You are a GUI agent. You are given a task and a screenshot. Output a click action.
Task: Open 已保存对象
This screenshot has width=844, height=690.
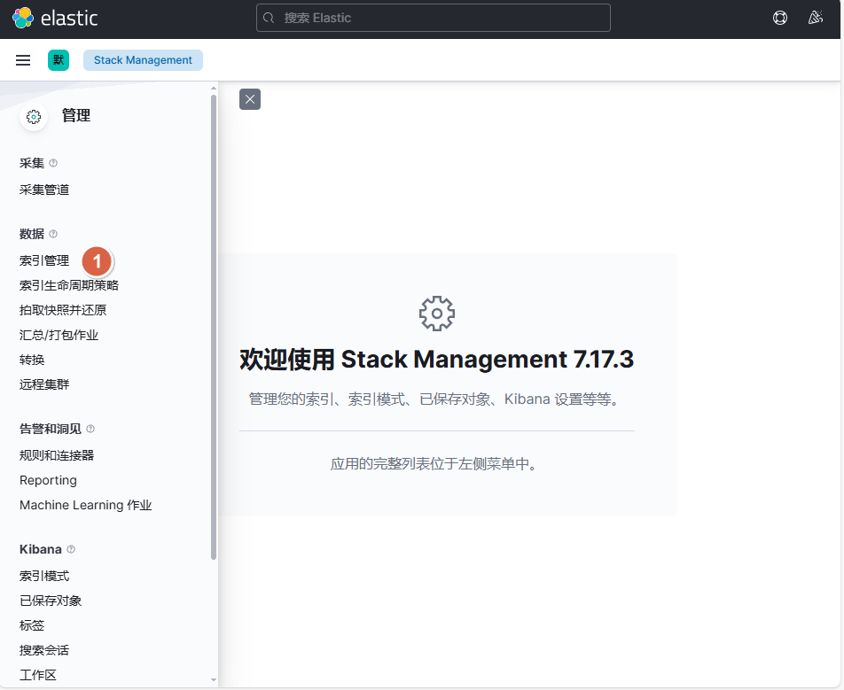(x=51, y=601)
